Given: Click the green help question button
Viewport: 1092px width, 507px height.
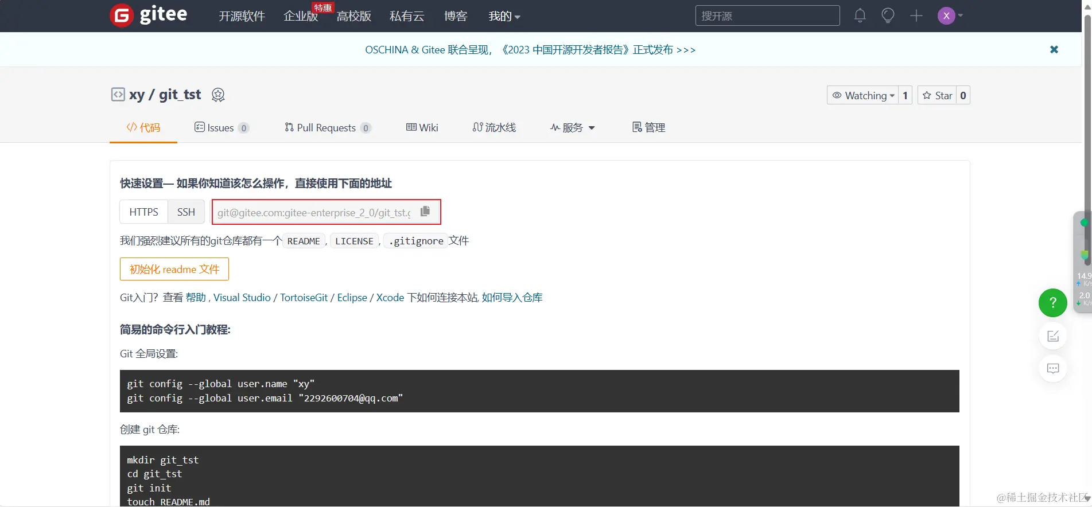Looking at the screenshot, I should (x=1053, y=302).
